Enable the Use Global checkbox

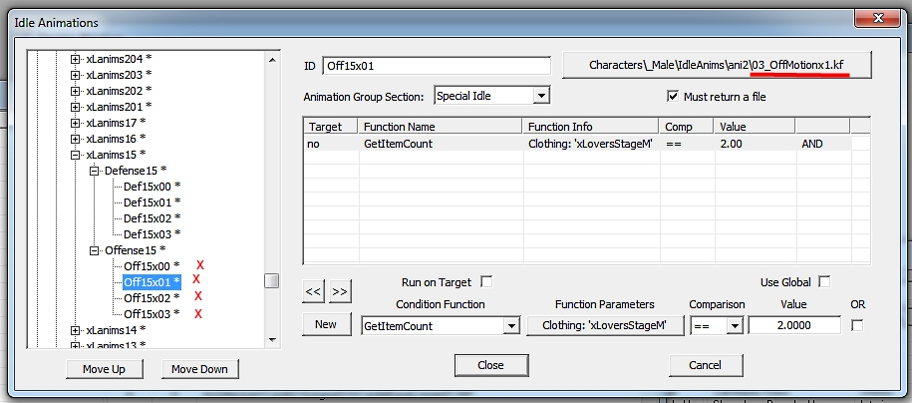pos(823,282)
